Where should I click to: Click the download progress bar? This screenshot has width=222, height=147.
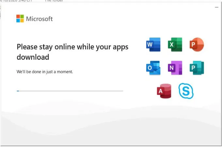tap(70, 91)
